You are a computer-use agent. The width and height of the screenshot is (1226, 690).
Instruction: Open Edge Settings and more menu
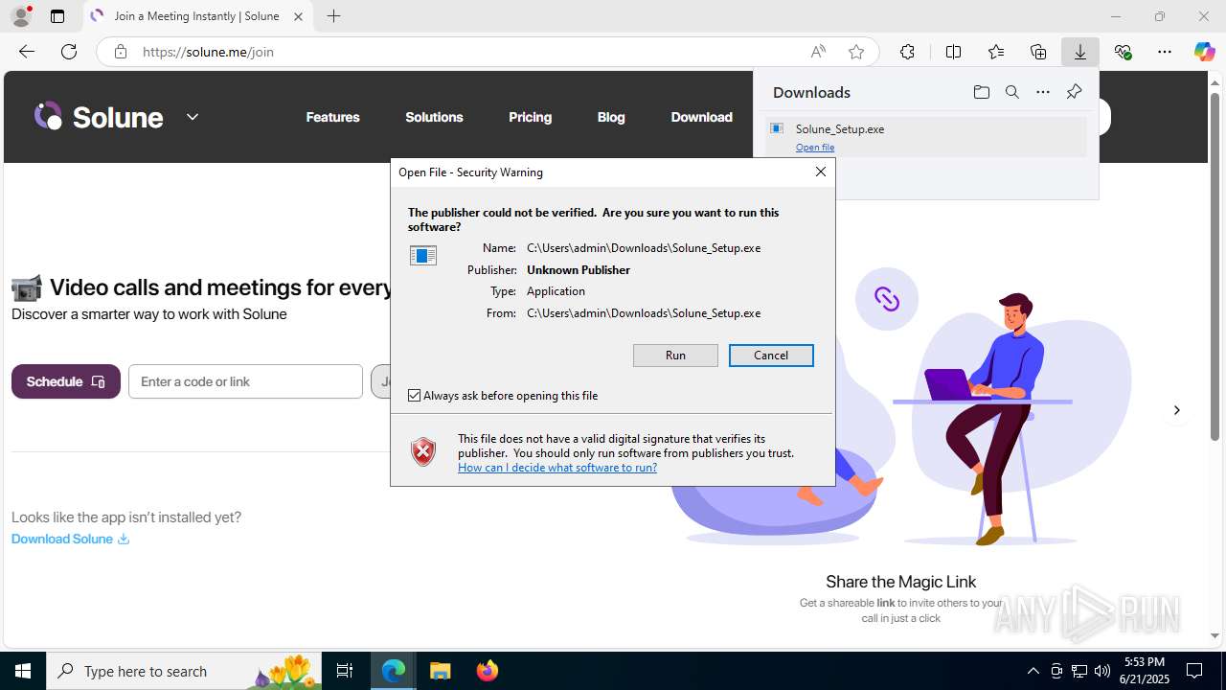click(1165, 52)
